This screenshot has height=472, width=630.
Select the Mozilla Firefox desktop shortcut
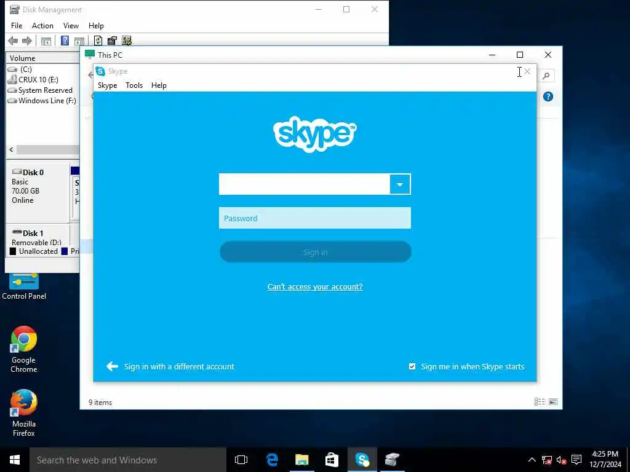tap(24, 412)
